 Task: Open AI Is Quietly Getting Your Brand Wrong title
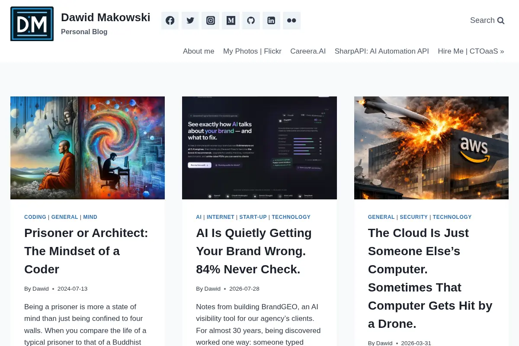pos(254,251)
